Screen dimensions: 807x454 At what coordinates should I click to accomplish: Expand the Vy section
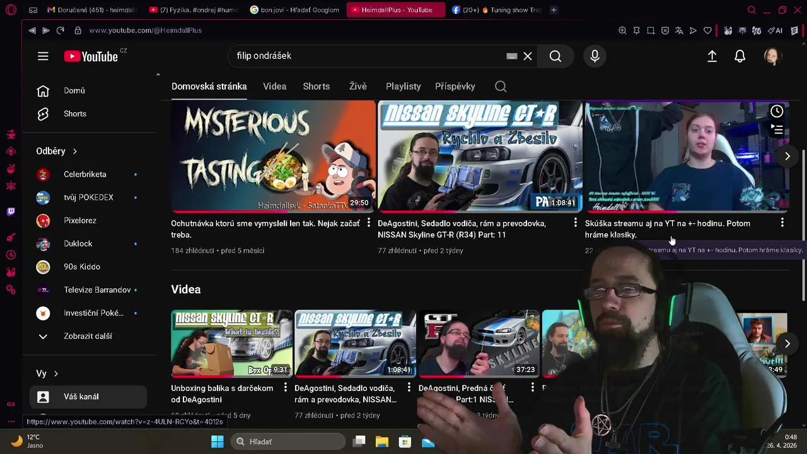coord(47,374)
